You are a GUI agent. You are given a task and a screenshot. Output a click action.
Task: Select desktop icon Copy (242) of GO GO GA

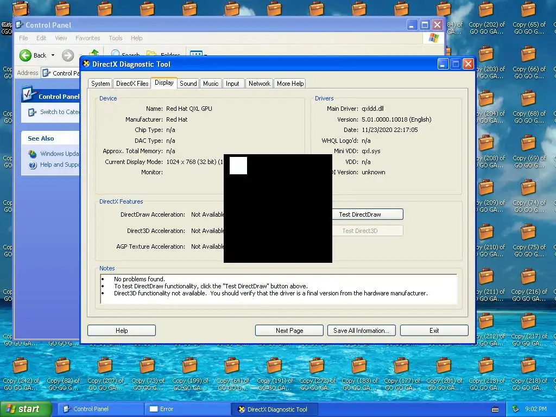pyautogui.click(x=20, y=374)
